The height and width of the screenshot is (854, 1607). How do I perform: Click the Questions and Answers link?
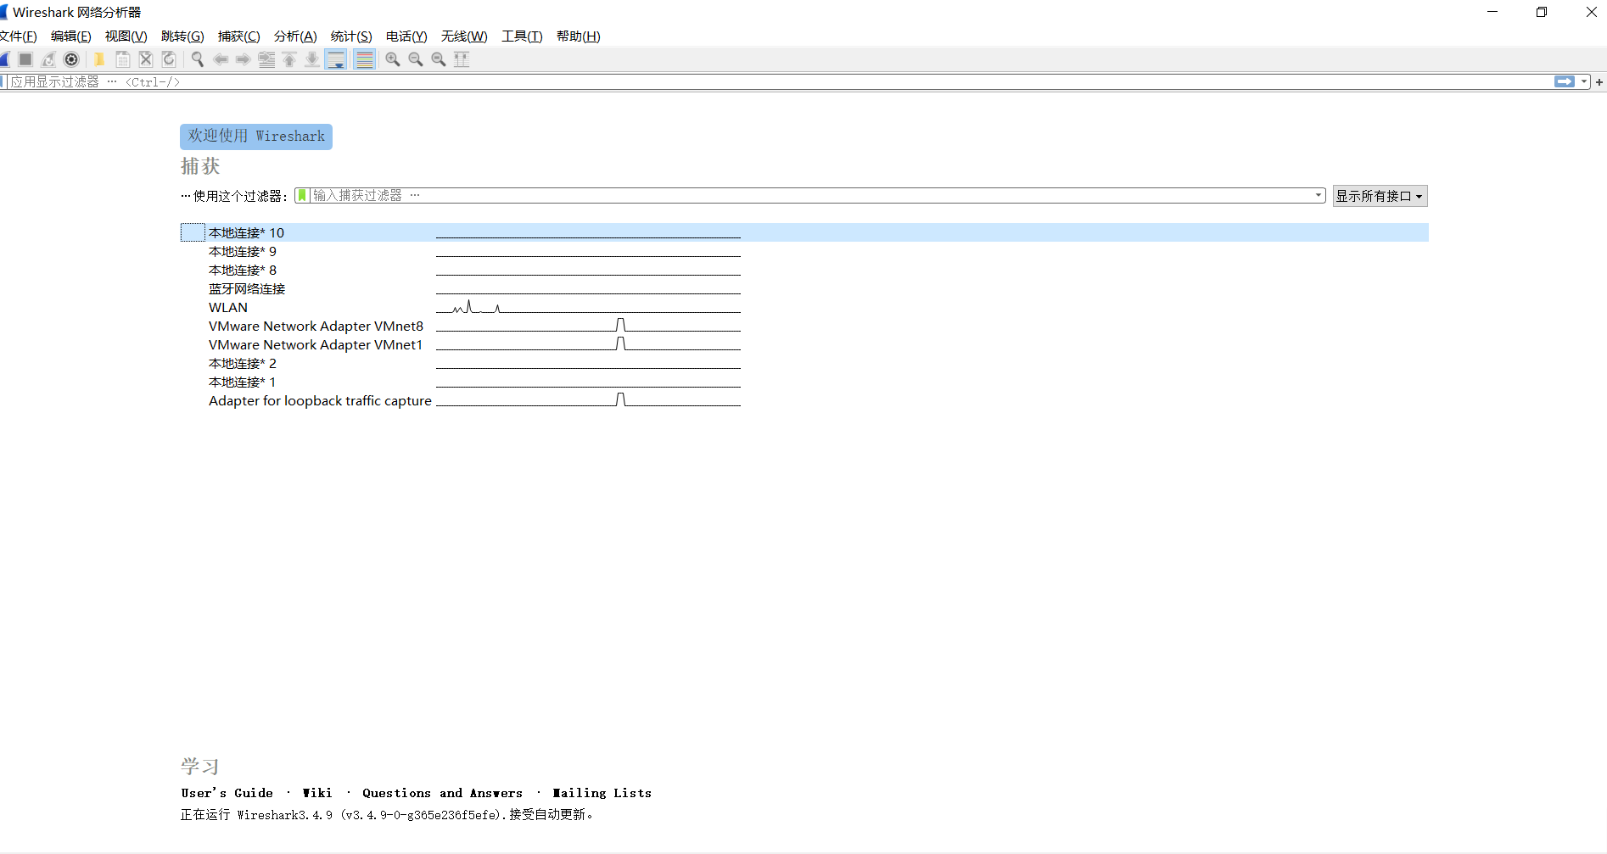[x=442, y=792]
